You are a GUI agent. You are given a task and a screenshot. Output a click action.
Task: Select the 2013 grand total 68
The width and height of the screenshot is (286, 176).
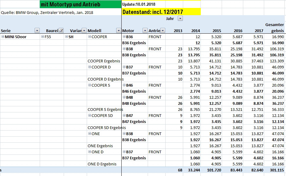click(180, 170)
